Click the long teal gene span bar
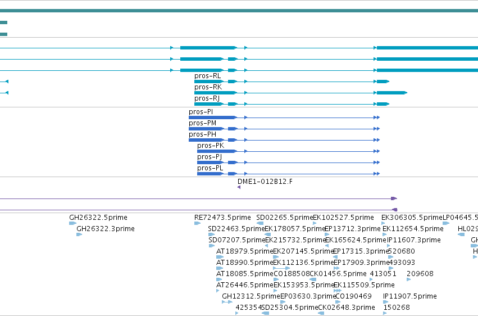This screenshot has height=316, width=478. click(x=239, y=11)
